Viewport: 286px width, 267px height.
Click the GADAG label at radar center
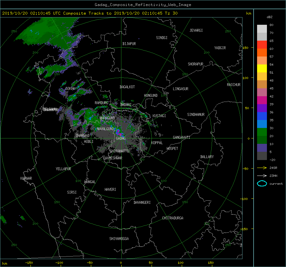121,138
